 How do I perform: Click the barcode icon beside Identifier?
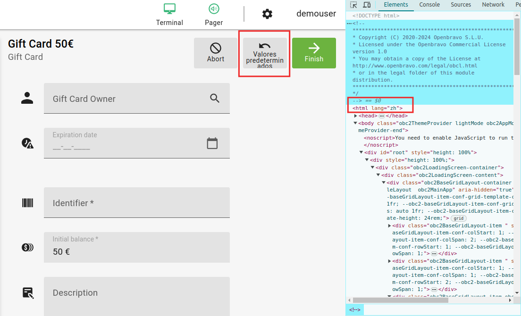click(28, 203)
